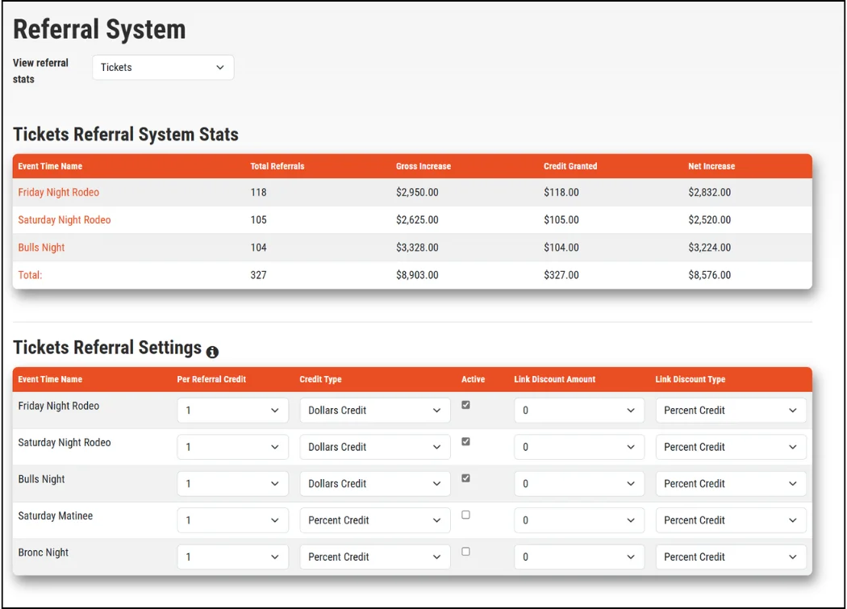Click the Credit Type column header
Screen dimensions: 847x609
click(320, 379)
